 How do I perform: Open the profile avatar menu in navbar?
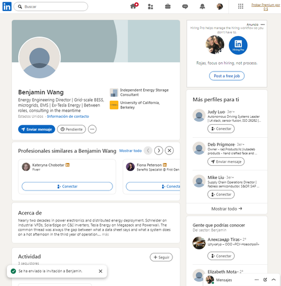pyautogui.click(x=220, y=6)
